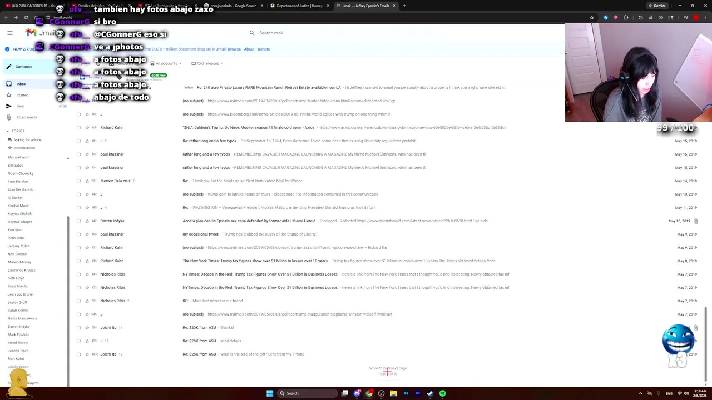
Task: Click attachment paperclip on May 10 email
Action: (x=695, y=221)
